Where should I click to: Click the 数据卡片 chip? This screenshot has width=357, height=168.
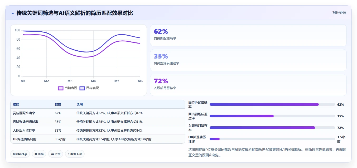click(x=75, y=154)
